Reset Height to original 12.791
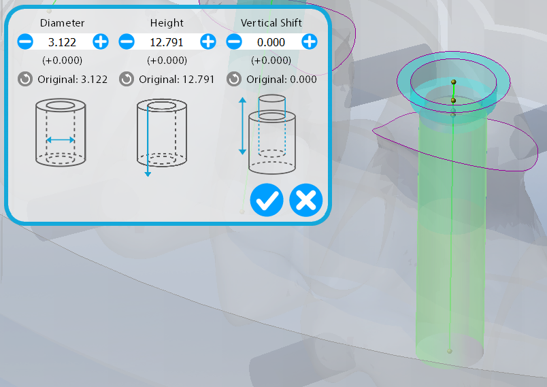 pos(127,79)
